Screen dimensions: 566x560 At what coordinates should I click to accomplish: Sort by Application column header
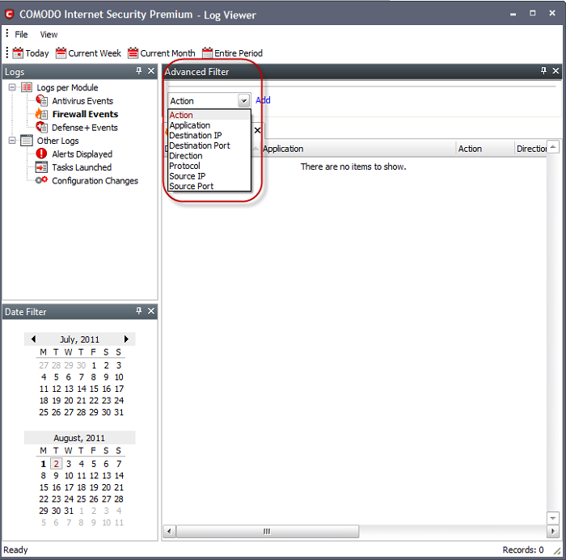point(357,149)
